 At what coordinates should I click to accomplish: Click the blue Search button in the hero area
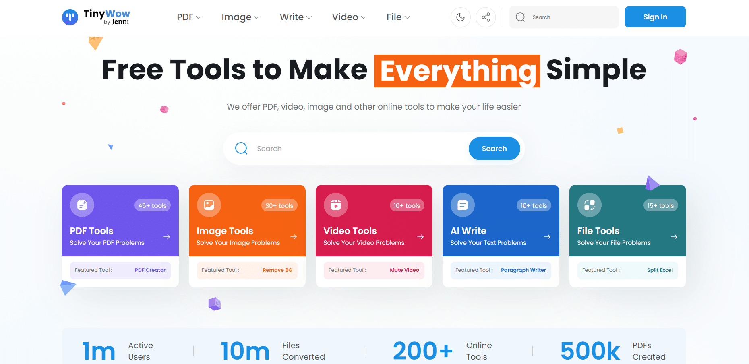coord(494,149)
